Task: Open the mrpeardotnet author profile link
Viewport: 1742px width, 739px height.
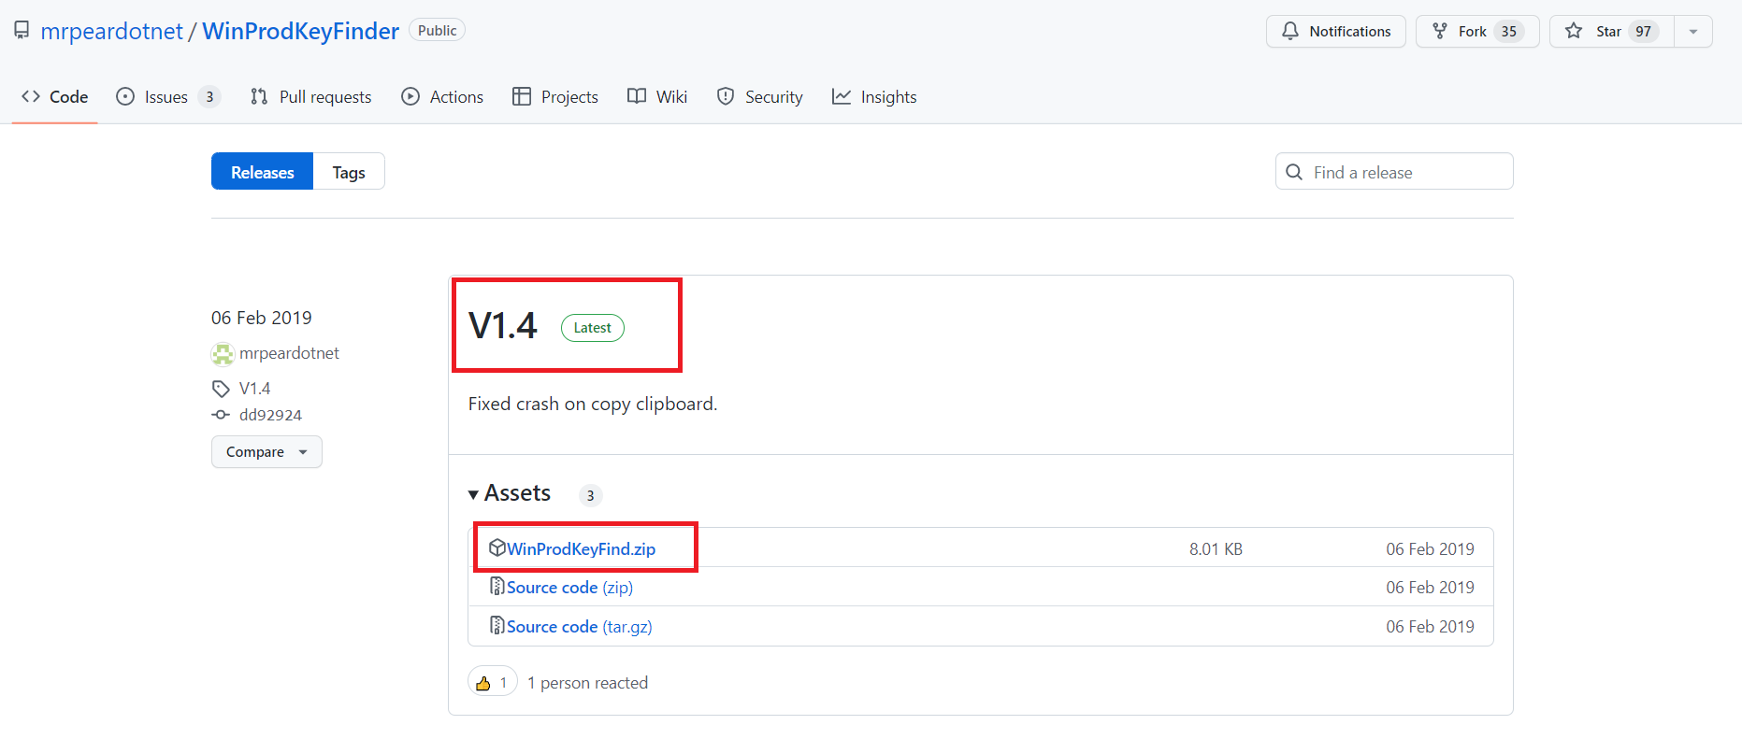Action: (x=289, y=353)
